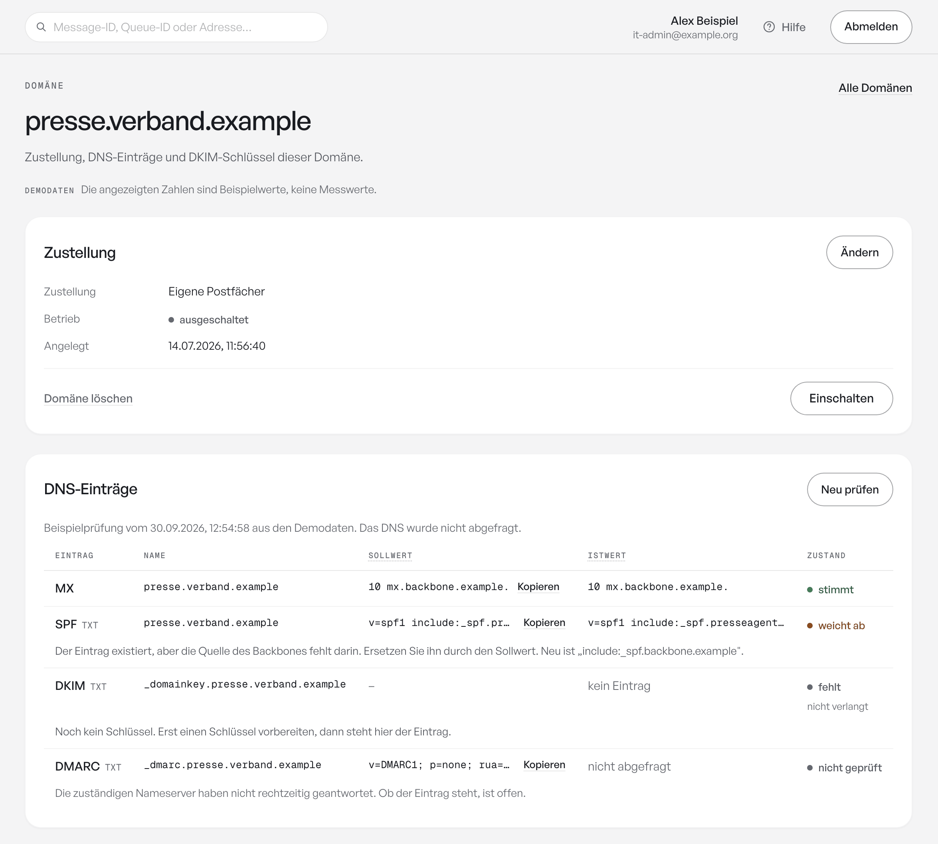Click the Ändern button in Zustellung
The image size is (938, 844).
[x=859, y=252]
